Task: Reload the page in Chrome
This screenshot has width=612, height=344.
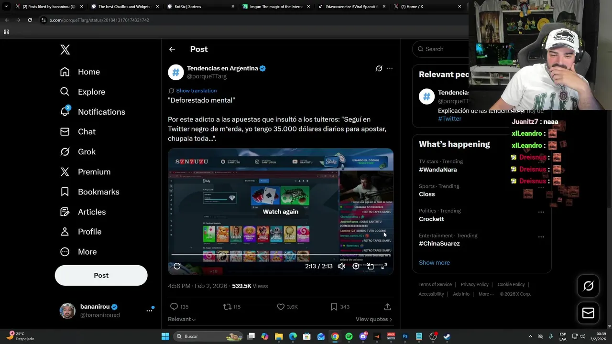Action: [x=30, y=20]
